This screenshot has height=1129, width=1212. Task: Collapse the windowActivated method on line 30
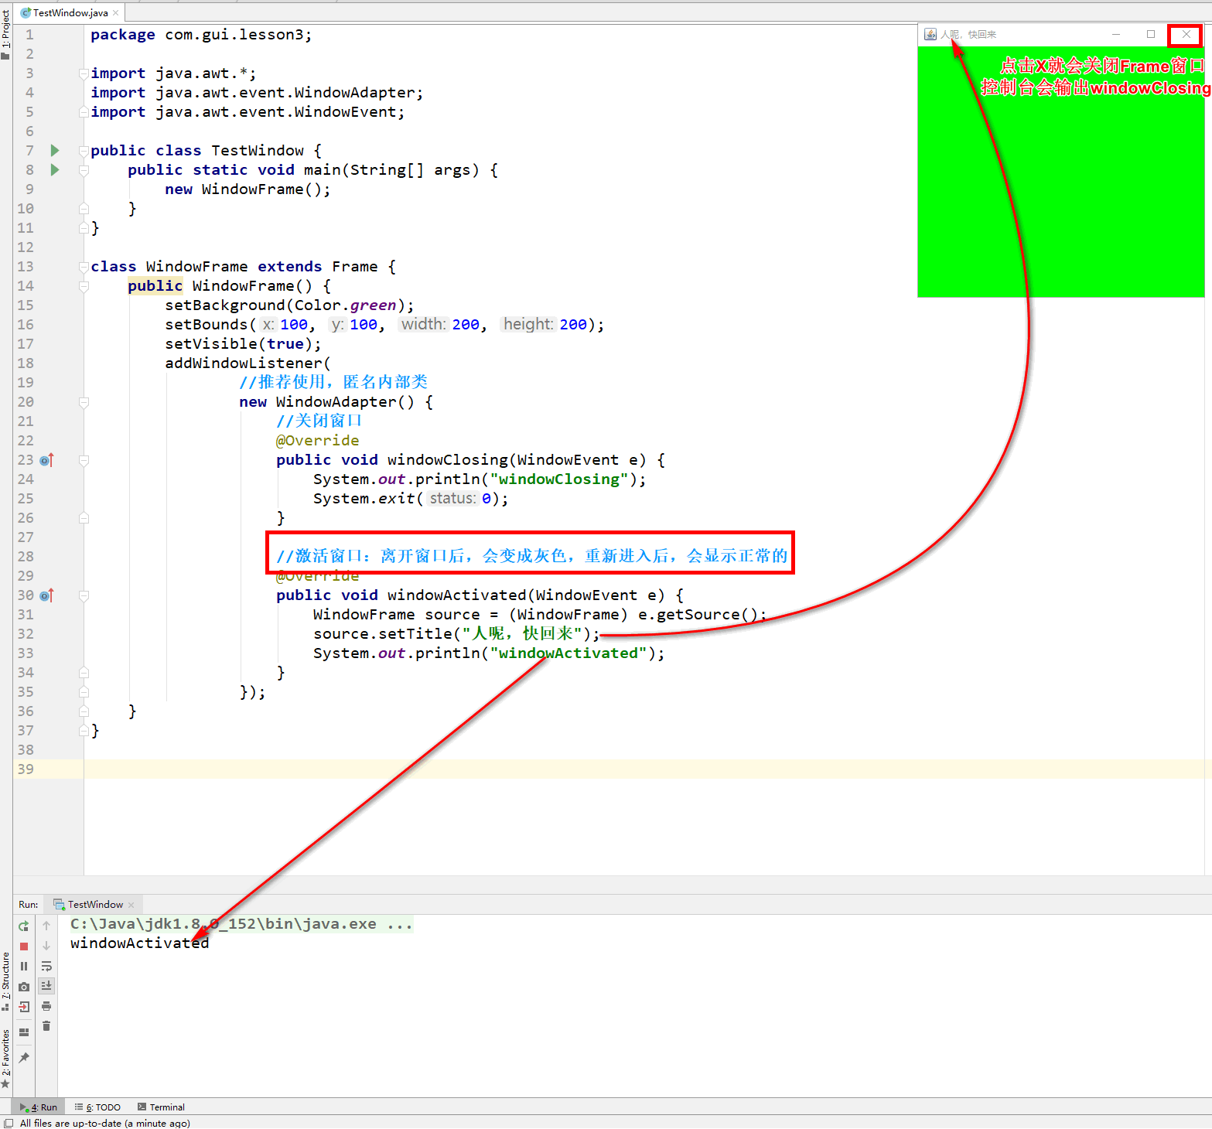[84, 595]
